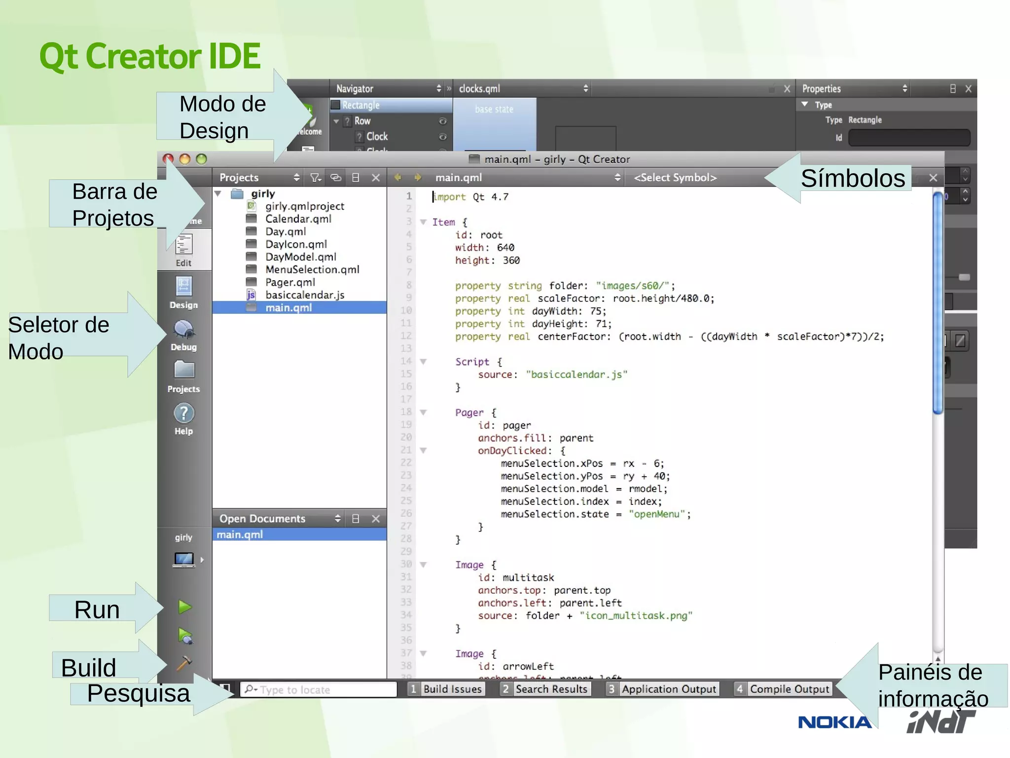
Task: Collapse the Row item in Navigator
Action: click(336, 121)
